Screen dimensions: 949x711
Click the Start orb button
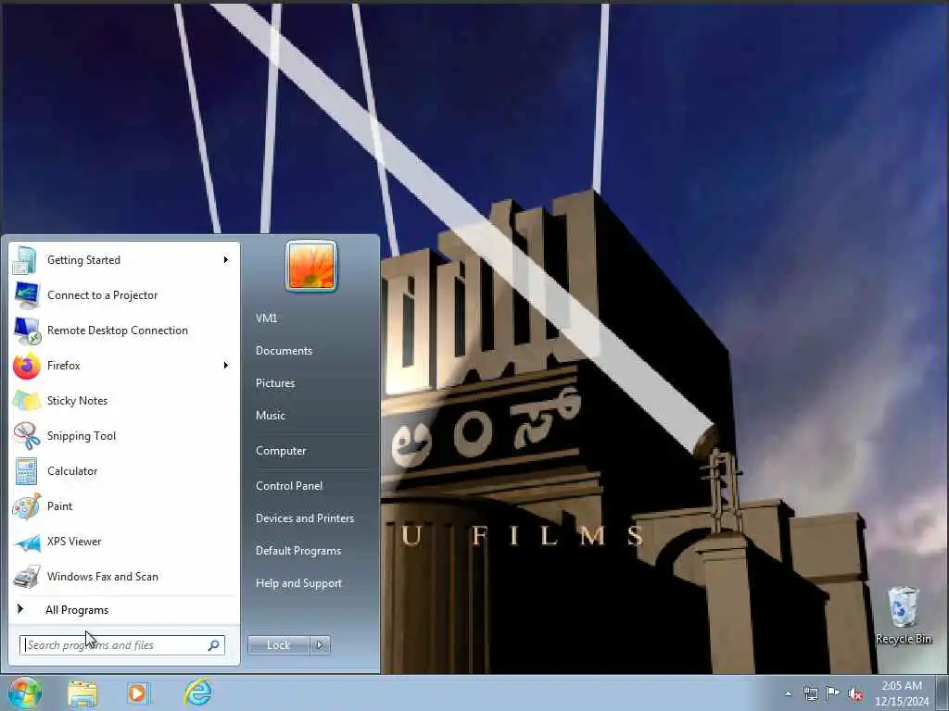pyautogui.click(x=24, y=692)
